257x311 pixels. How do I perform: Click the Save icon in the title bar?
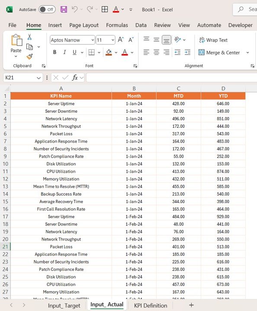click(x=64, y=10)
